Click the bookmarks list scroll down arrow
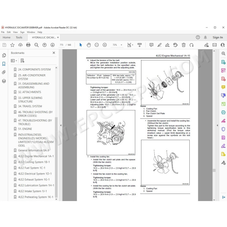Image resolution: width=227 pixels, height=227 pixels. click(x=56, y=199)
